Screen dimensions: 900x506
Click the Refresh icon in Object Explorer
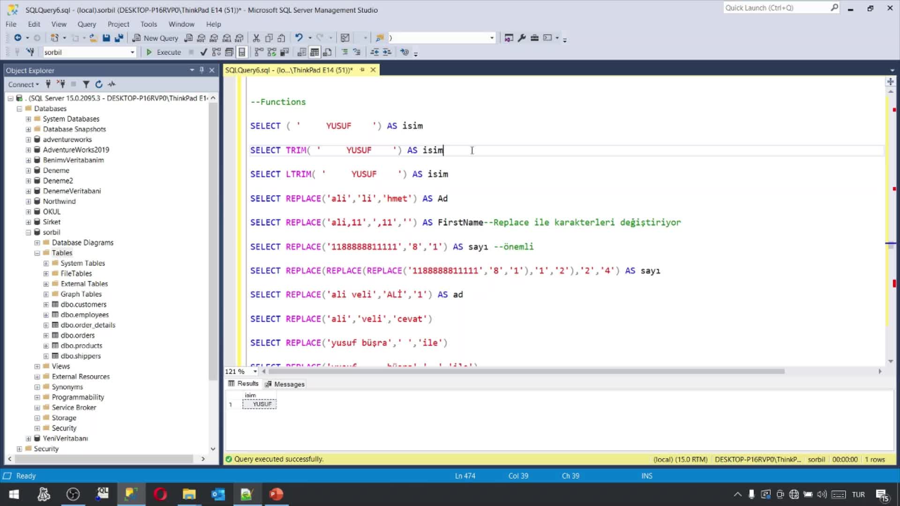pyautogui.click(x=98, y=84)
